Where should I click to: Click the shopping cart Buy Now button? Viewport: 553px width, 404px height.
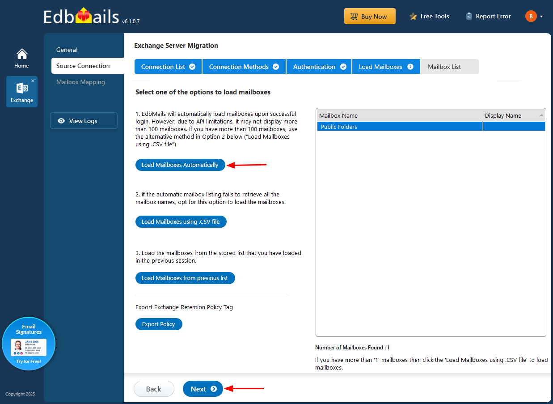click(x=370, y=16)
